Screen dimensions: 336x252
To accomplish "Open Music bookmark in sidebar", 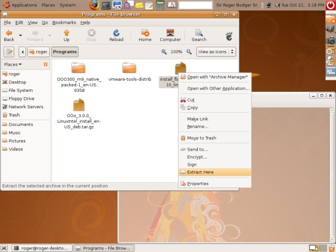I will point(26,133).
